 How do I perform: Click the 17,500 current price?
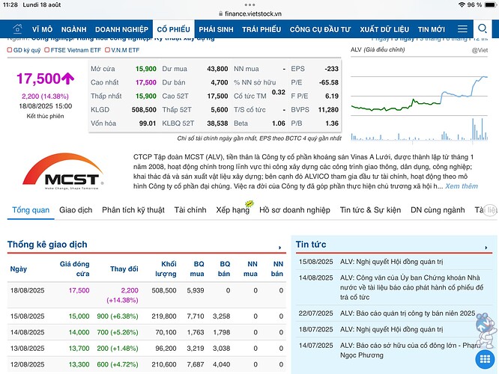[38, 79]
